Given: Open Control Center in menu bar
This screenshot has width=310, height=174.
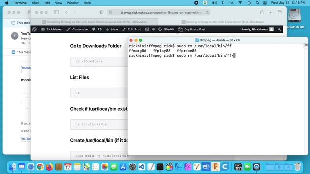Looking at the screenshot, I should click(265, 3).
